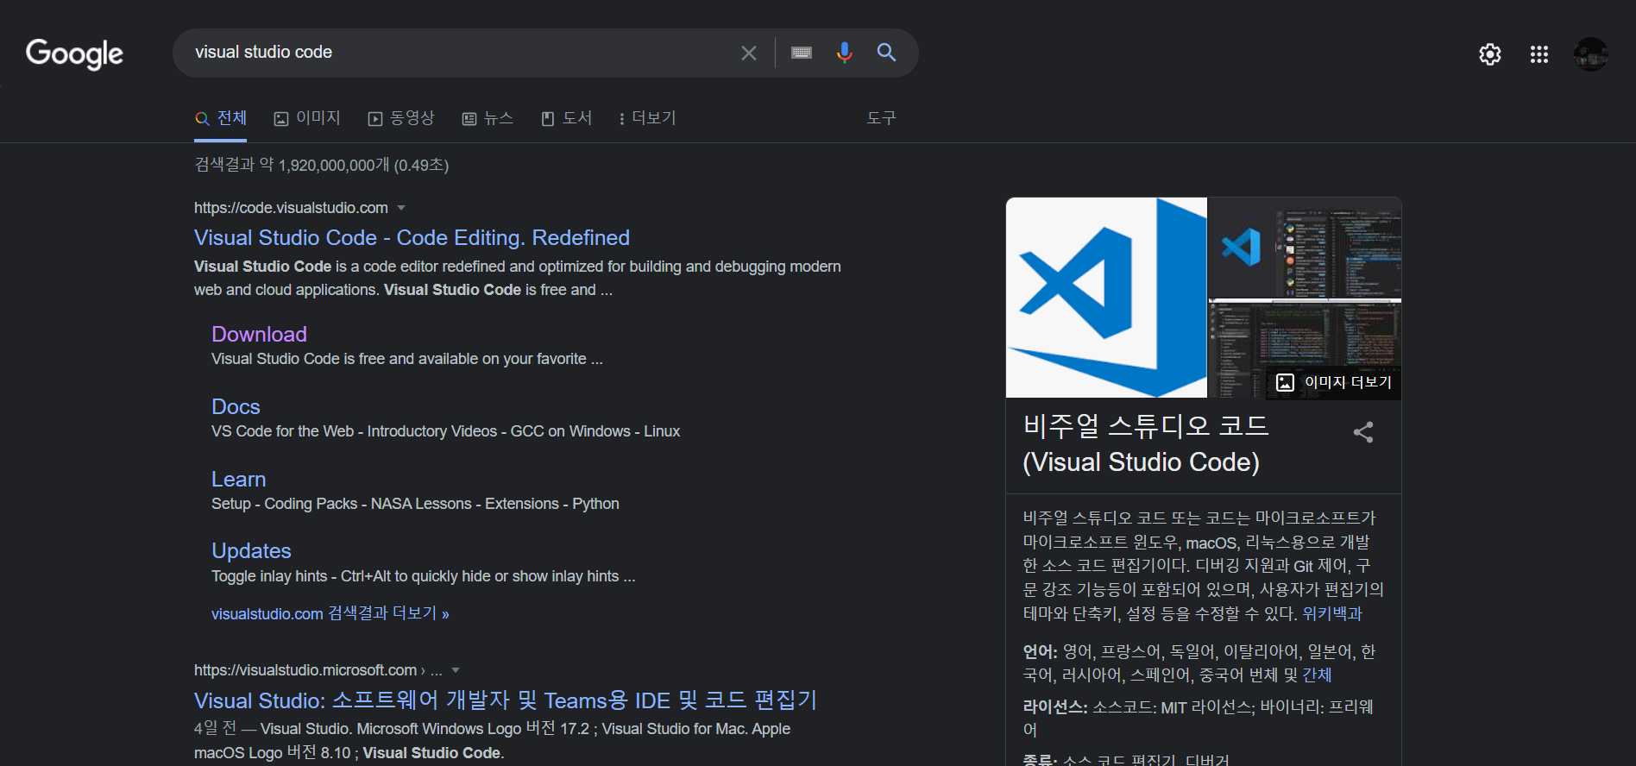Image resolution: width=1636 pixels, height=766 pixels.
Task: Start voice search with the microphone icon
Action: click(845, 53)
